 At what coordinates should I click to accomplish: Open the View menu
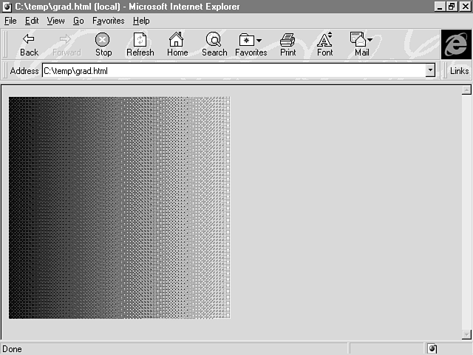pyautogui.click(x=55, y=21)
